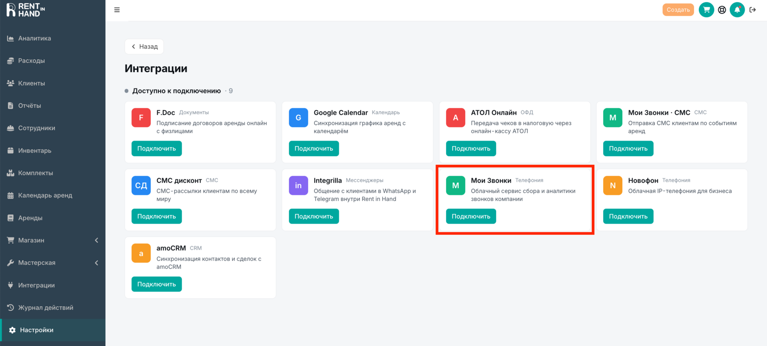Image resolution: width=767 pixels, height=346 pixels.
Task: Click the Новофон orange N icon
Action: click(613, 186)
